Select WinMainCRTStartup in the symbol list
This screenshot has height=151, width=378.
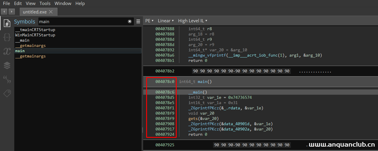(35, 35)
